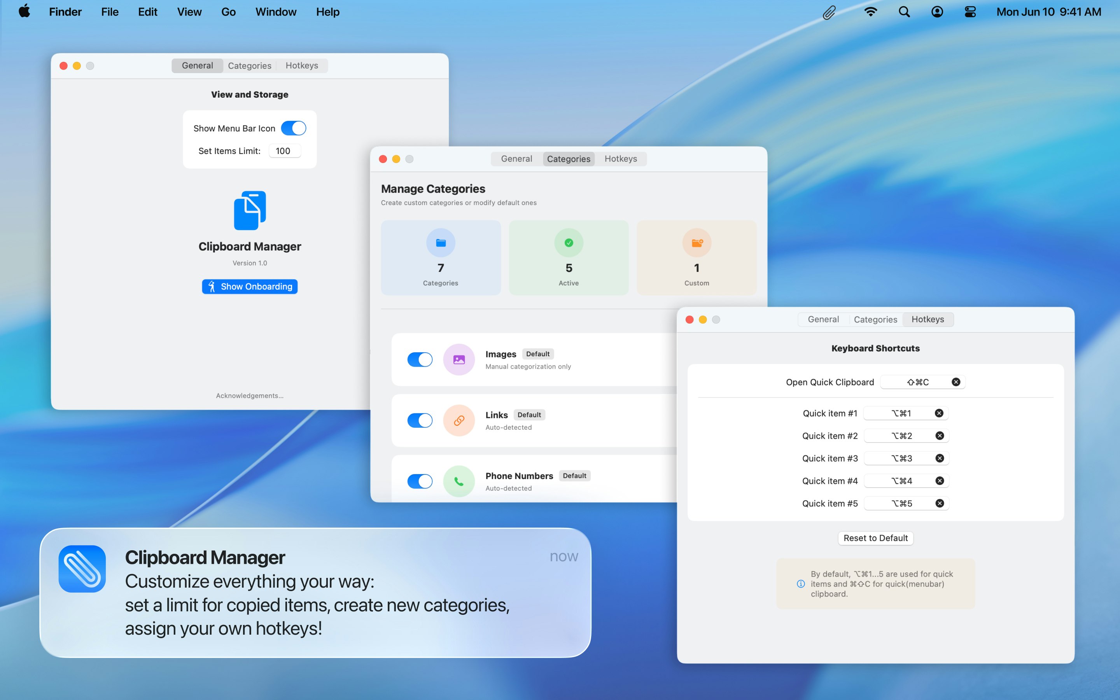Click the folder icon above 7 Categories
This screenshot has width=1120, height=700.
pos(440,242)
